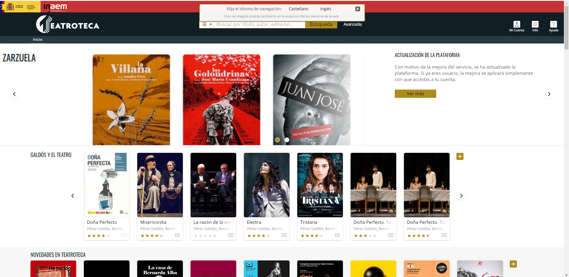569x277 pixels.
Task: Click plus icon beside Novedades row
Action: click(x=513, y=264)
